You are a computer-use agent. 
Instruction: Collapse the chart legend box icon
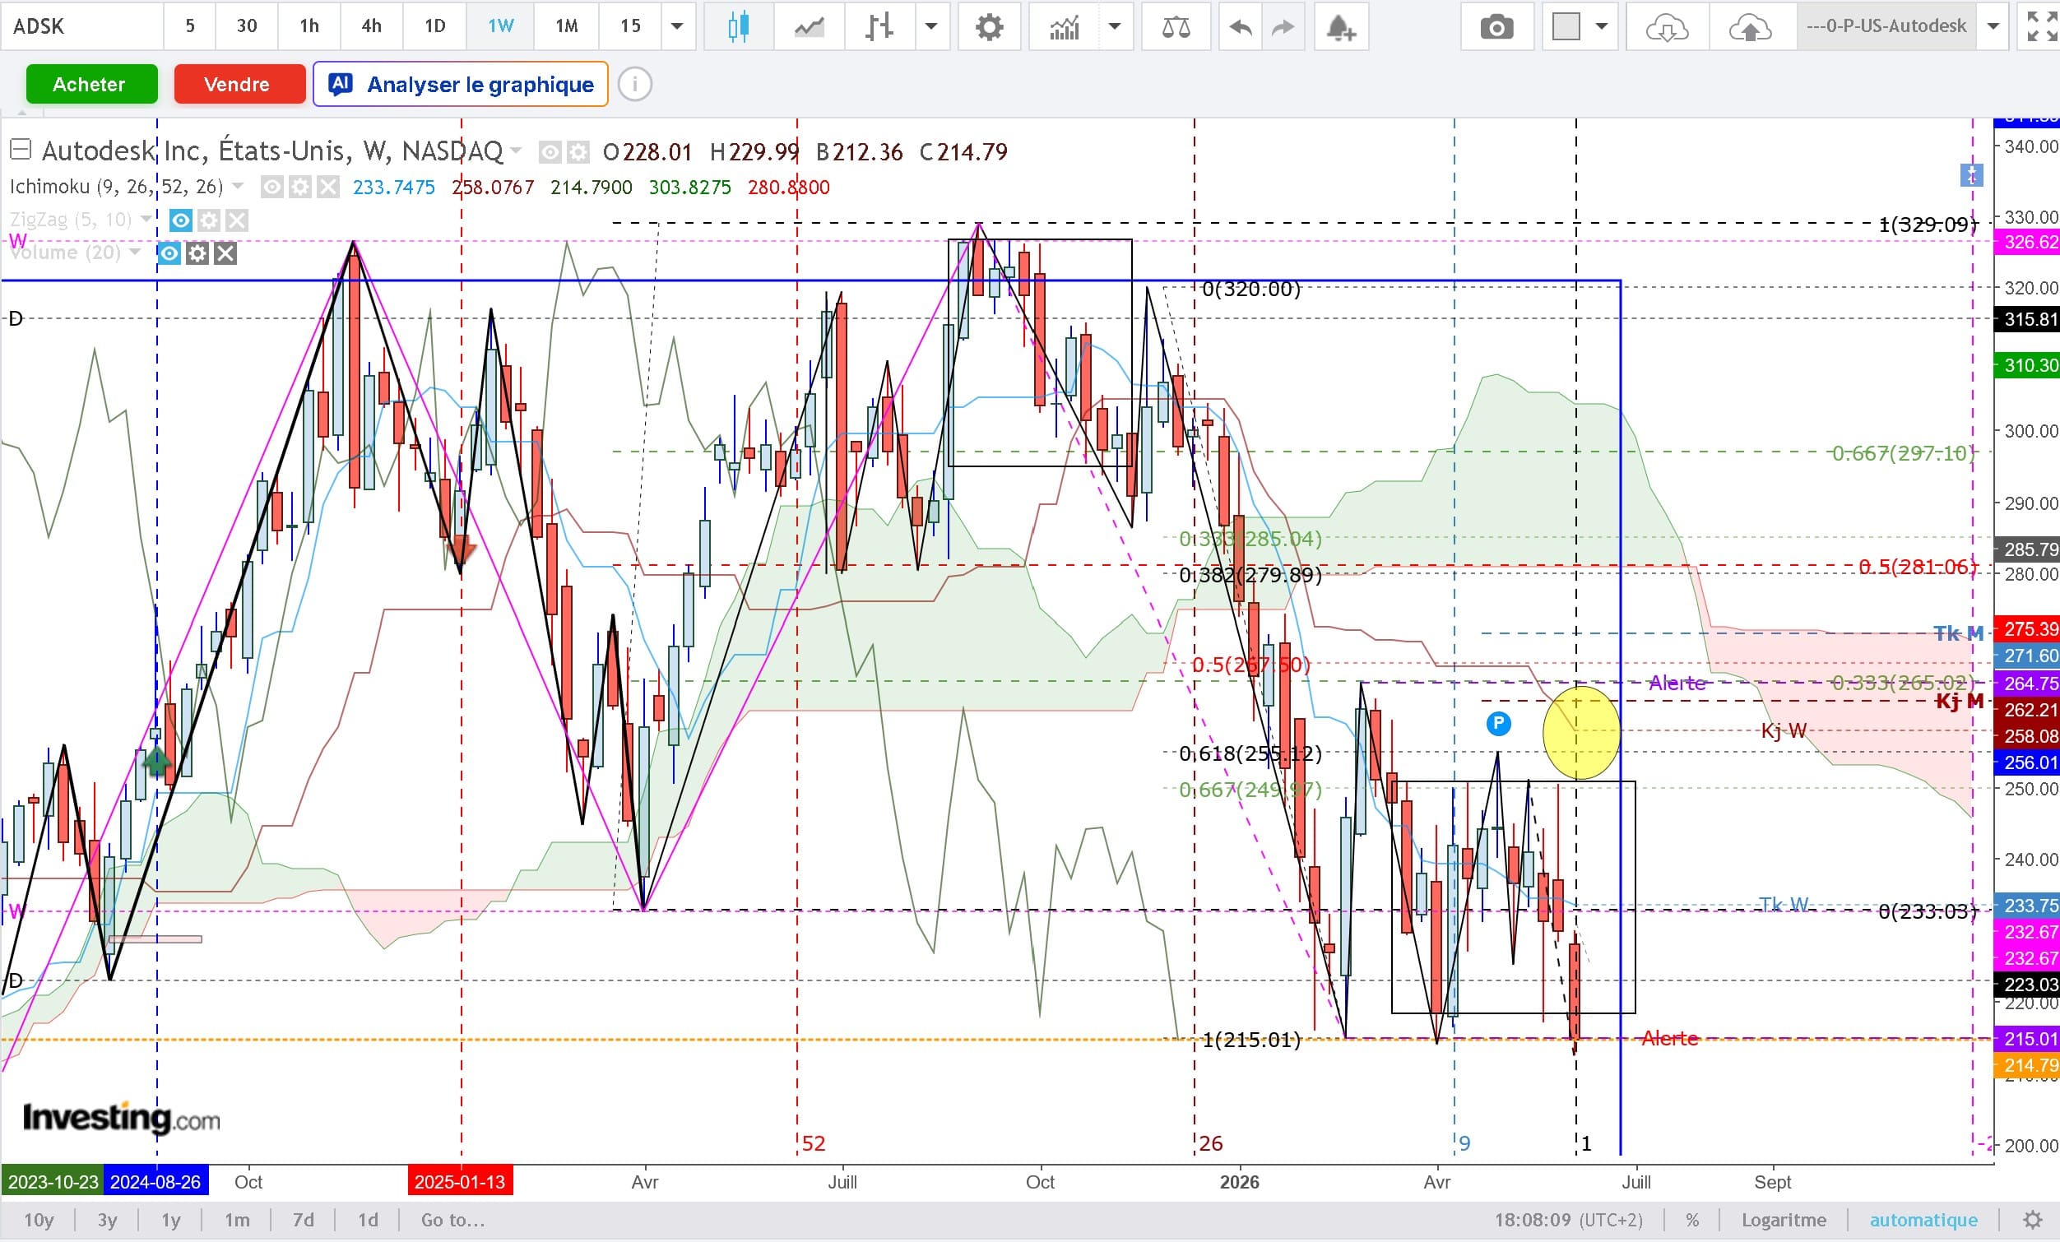(20, 151)
